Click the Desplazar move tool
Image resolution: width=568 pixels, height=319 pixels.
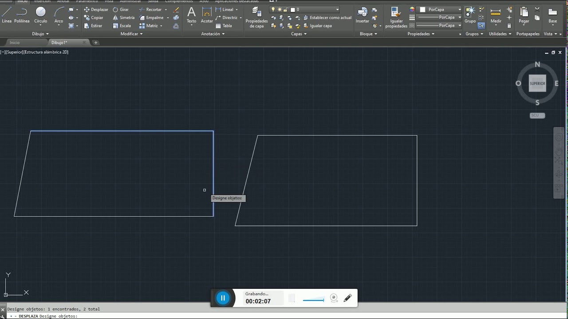96,10
